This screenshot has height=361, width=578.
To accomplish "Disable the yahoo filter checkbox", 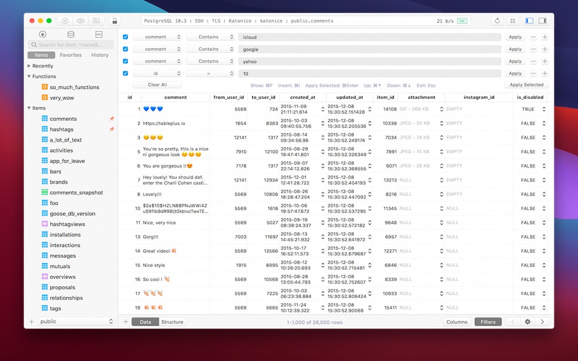I will coord(125,61).
